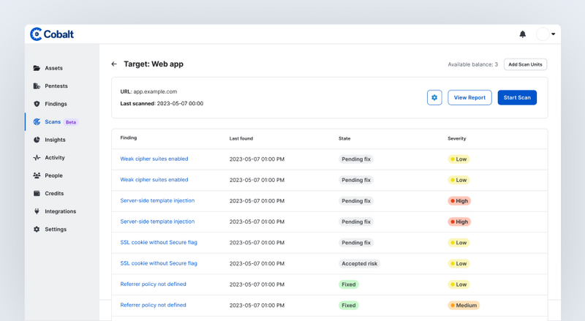Open Settings from the sidebar
585x321 pixels.
[56, 229]
